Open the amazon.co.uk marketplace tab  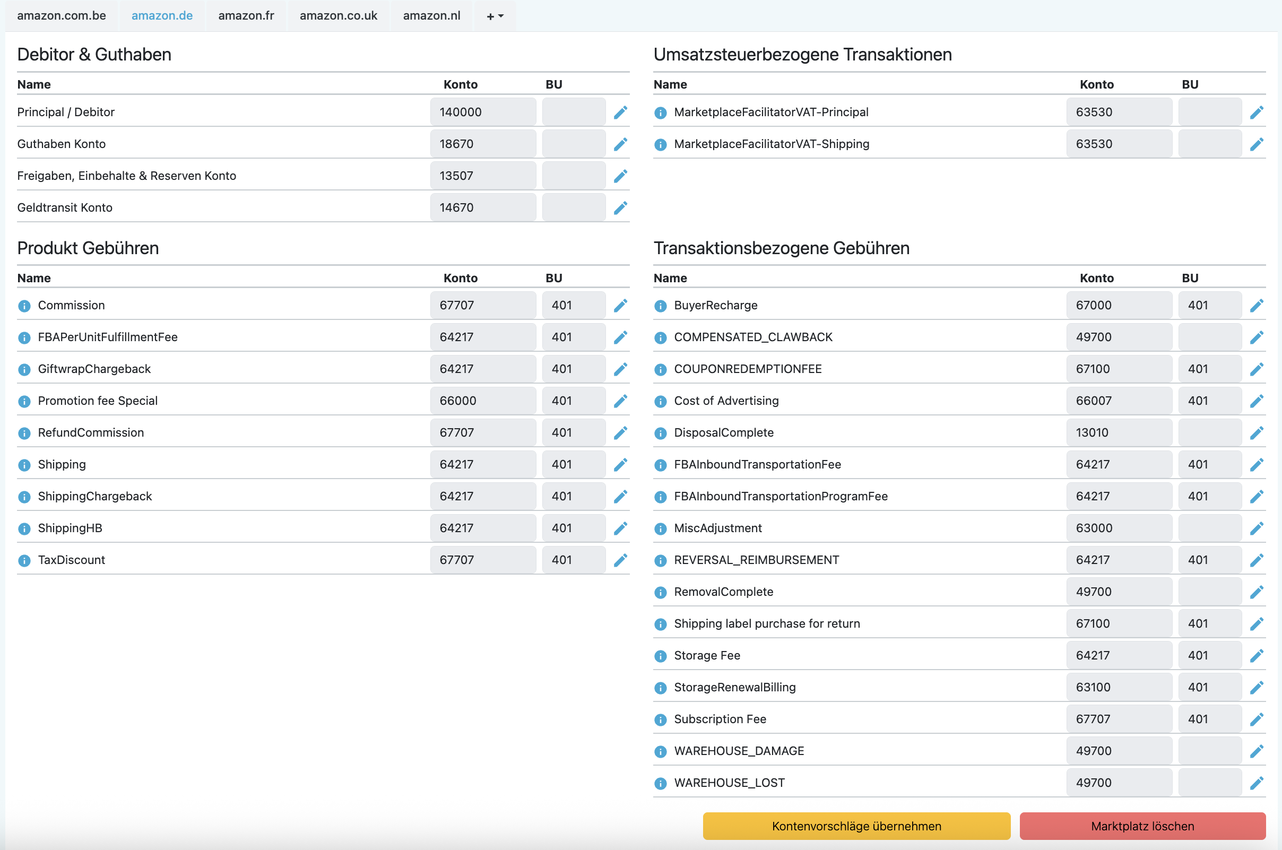[338, 16]
